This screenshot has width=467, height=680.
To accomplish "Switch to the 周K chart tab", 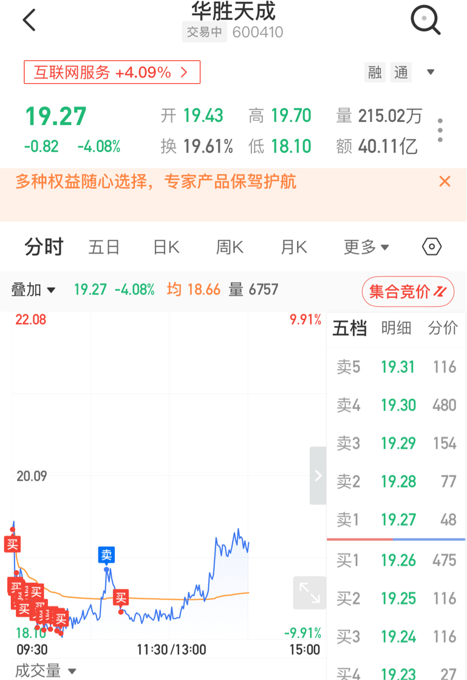I will click(230, 247).
